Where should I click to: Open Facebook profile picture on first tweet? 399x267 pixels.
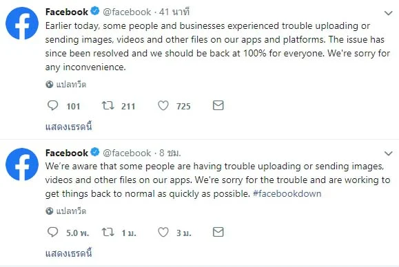[x=22, y=23]
